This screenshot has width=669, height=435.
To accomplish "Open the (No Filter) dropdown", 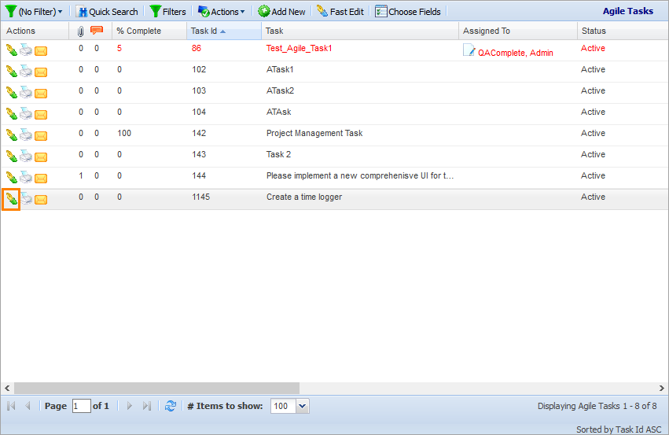I will coord(34,12).
